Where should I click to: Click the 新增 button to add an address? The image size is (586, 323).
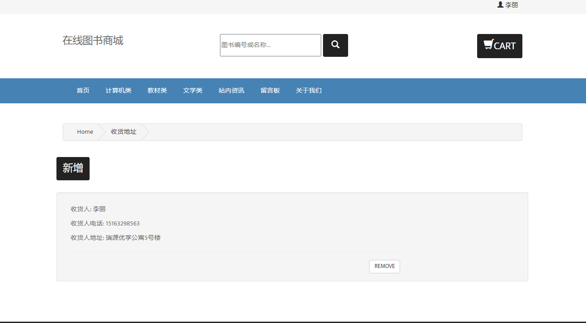tap(73, 169)
